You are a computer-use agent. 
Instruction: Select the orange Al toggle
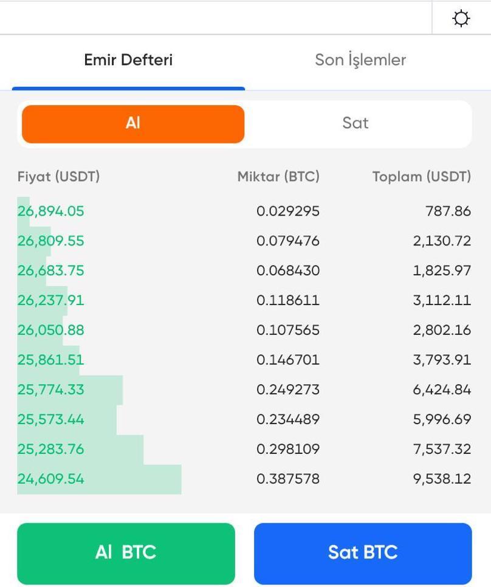point(133,123)
